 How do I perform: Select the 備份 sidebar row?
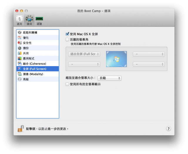38,48
